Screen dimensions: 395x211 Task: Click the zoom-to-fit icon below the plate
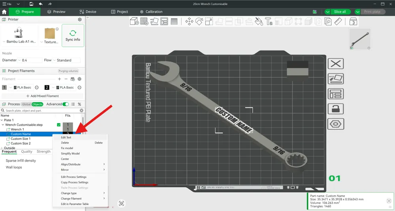point(121,203)
